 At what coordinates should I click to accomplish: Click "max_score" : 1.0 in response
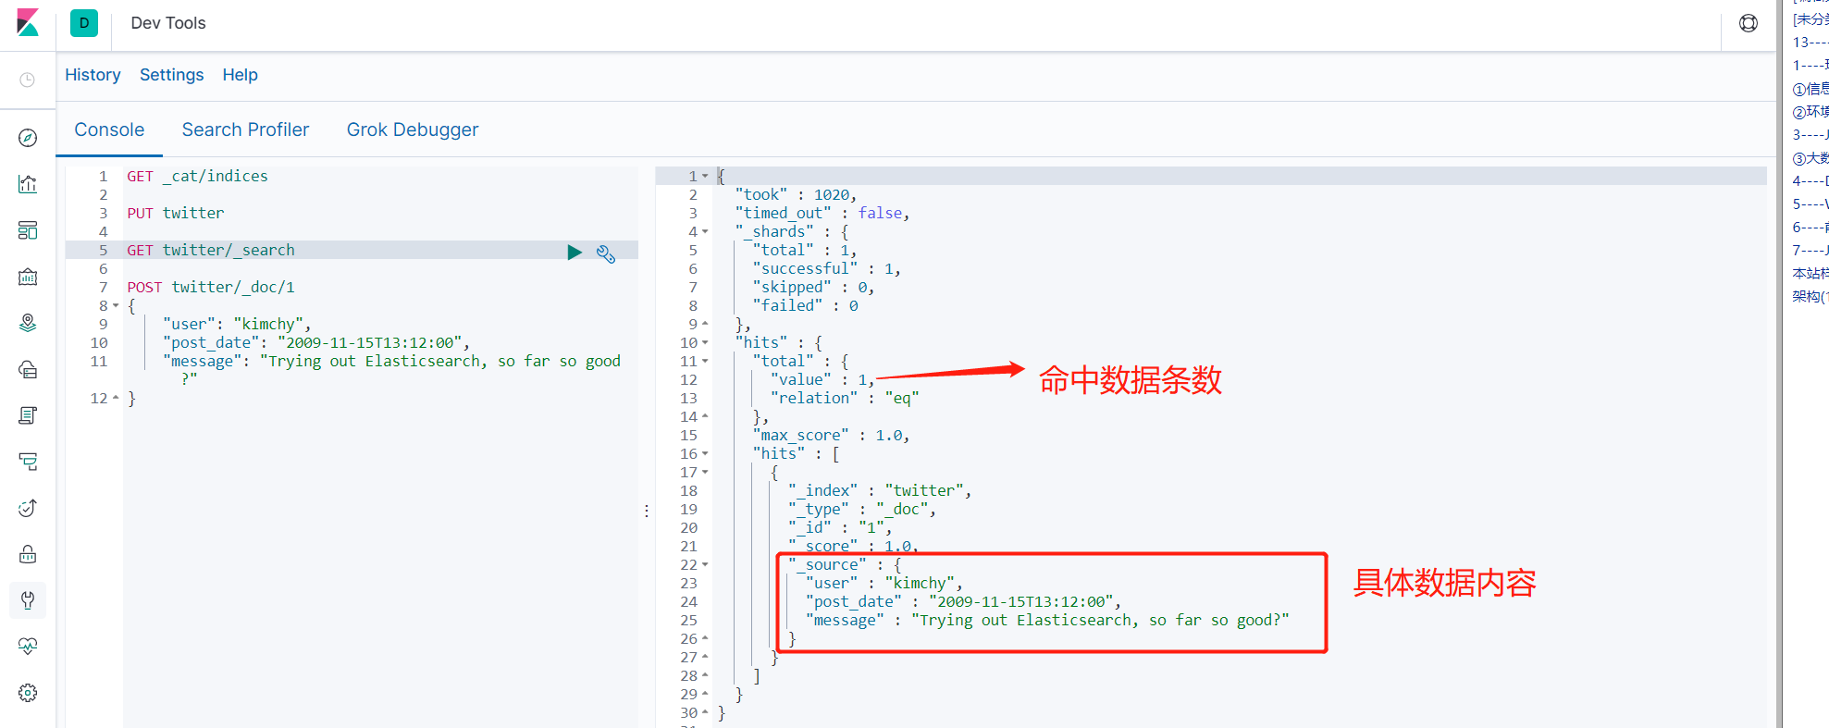click(831, 435)
